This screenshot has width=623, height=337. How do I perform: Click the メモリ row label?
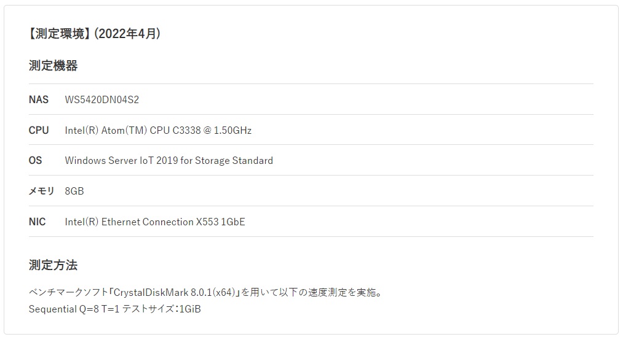coord(41,191)
